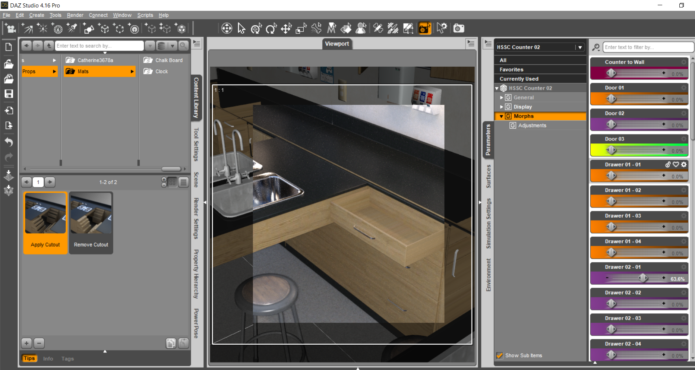Open the File menu
The width and height of the screenshot is (695, 370).
6,15
